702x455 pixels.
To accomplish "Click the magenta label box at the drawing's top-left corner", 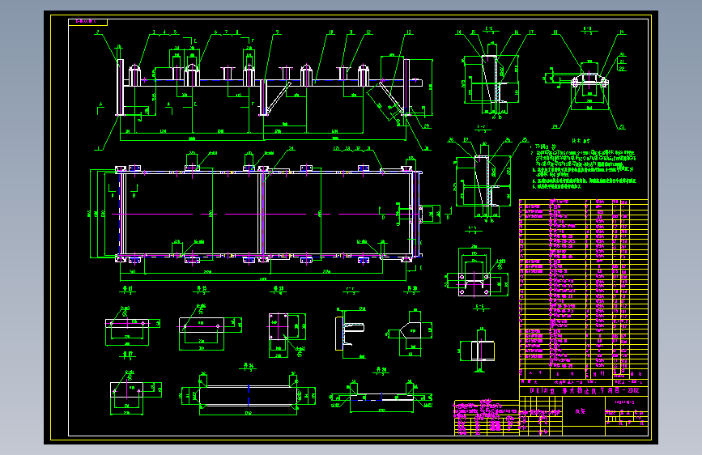I will pos(87,22).
